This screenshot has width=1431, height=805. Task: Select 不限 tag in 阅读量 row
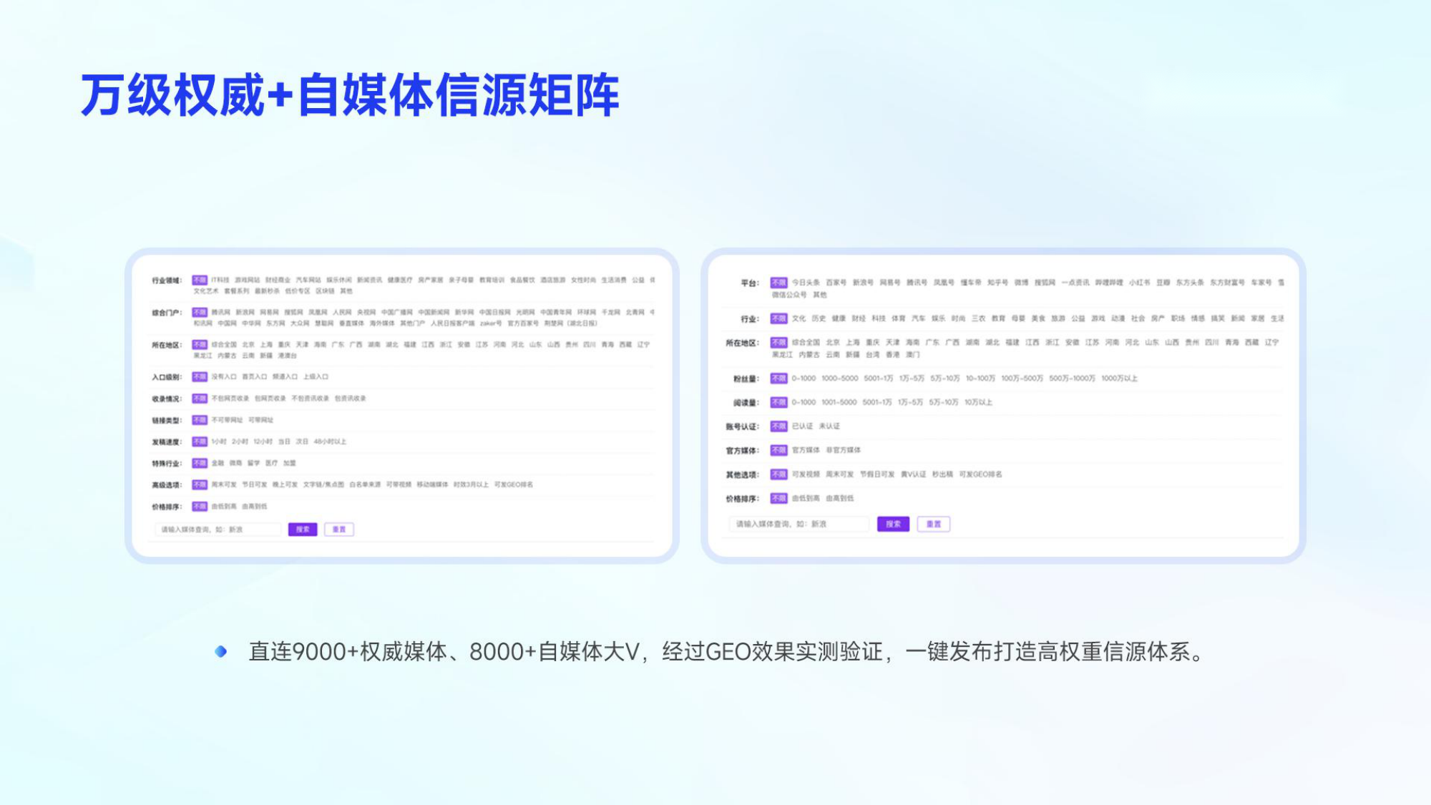[778, 402]
